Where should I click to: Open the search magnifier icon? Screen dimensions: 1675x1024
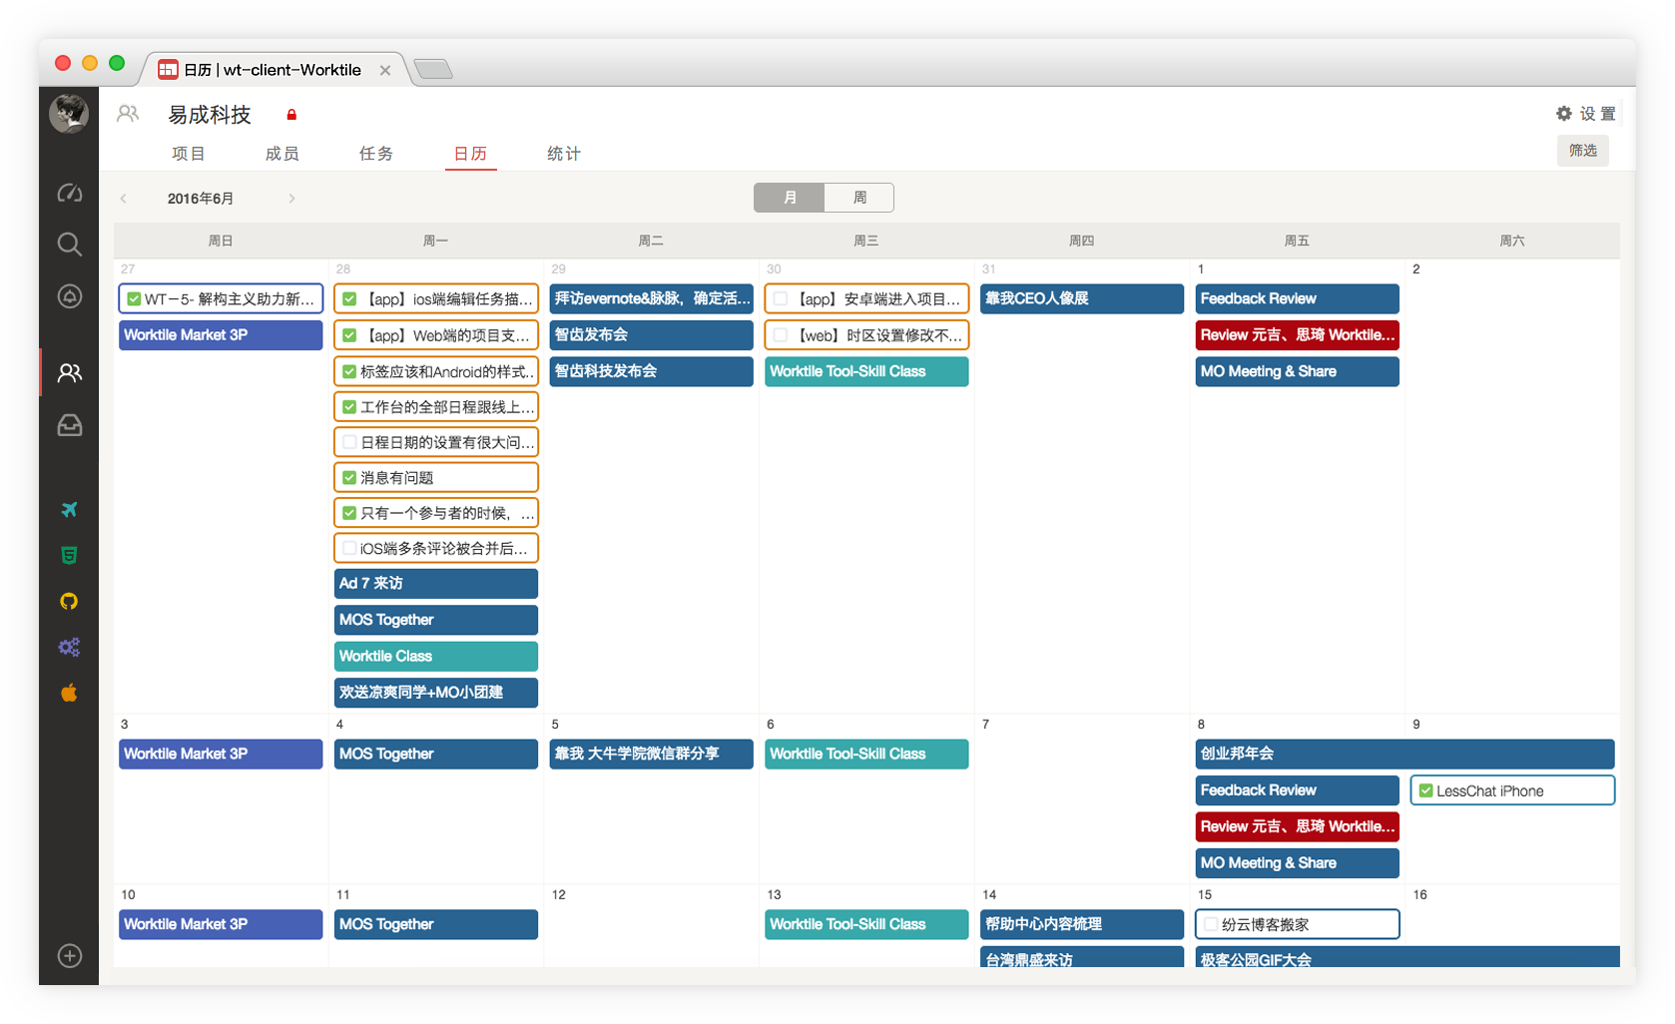pyautogui.click(x=69, y=245)
